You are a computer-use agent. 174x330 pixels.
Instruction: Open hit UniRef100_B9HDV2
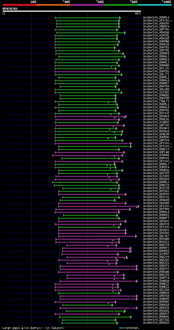pyautogui.click(x=156, y=215)
